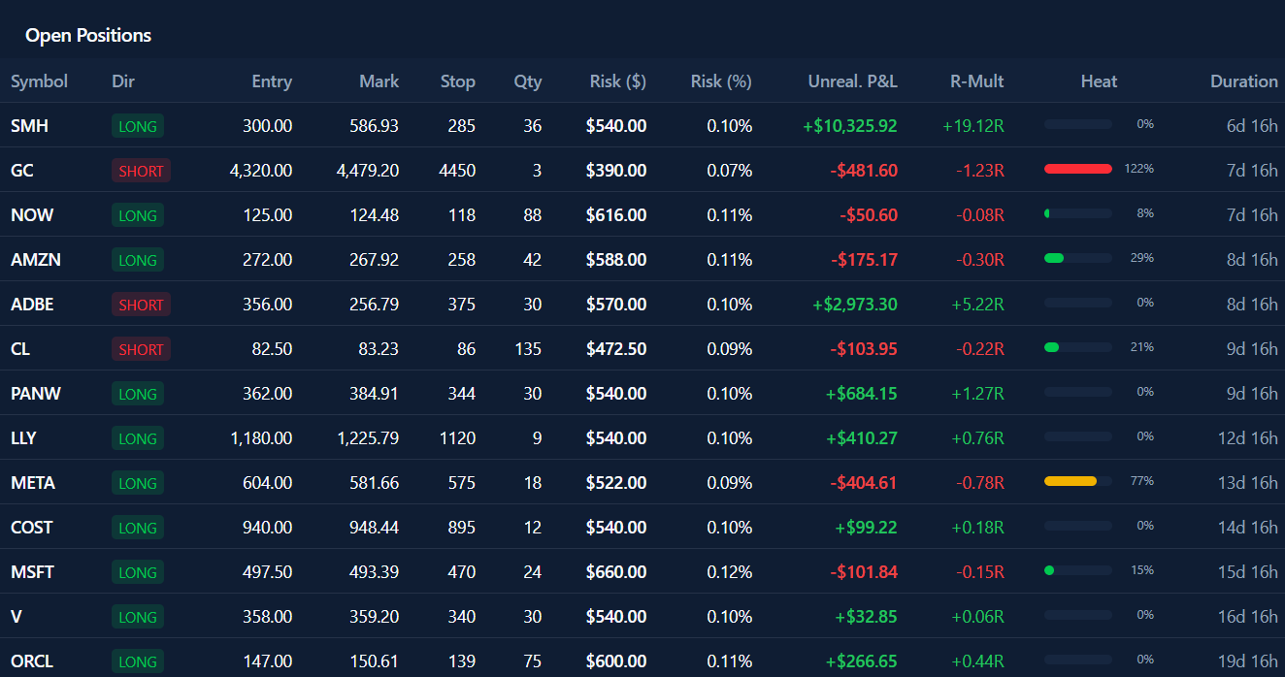The image size is (1285, 677).
Task: Click the -$404.61 P&L for META
Action: (864, 483)
